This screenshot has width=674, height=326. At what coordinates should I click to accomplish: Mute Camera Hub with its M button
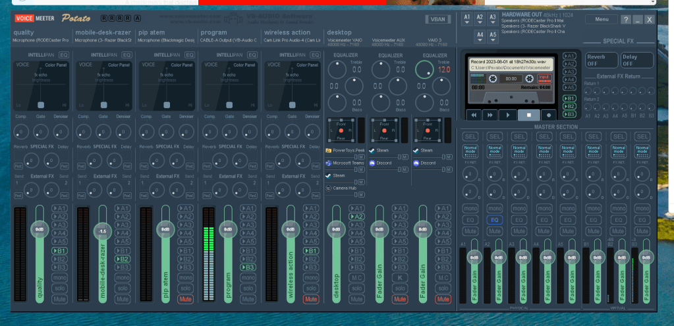coord(362,194)
